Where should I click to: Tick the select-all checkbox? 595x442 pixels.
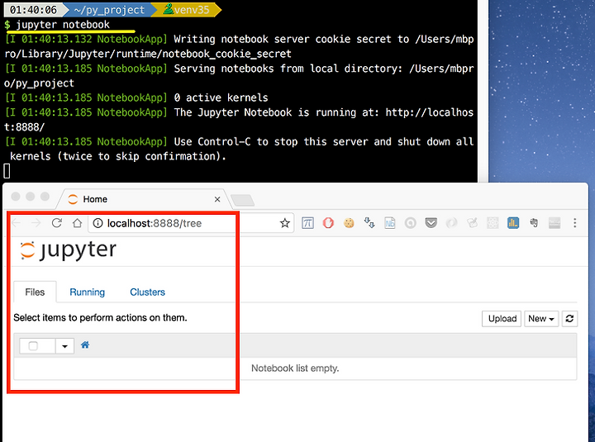pos(33,346)
